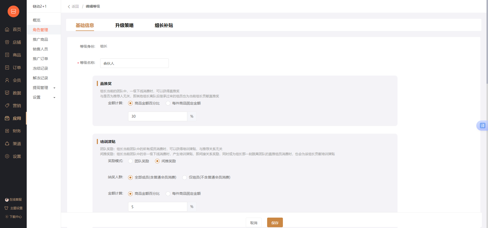Screen dimensions: 488x228
Task: Open the 会员 members icon
Action: (x=7, y=80)
